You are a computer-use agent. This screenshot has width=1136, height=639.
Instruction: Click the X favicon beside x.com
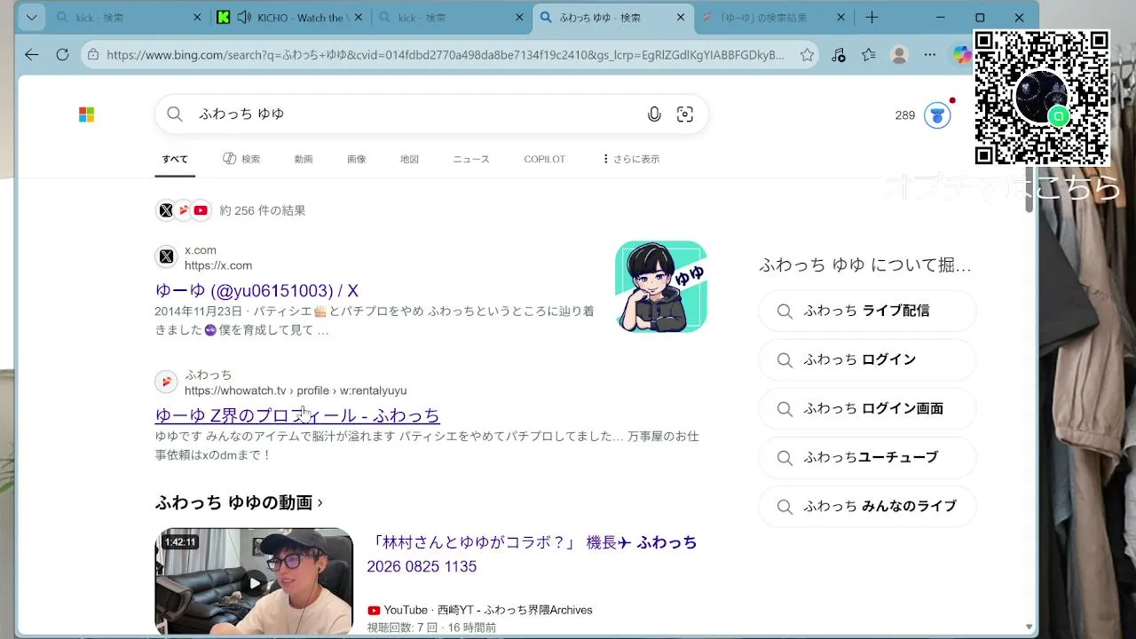pos(167,257)
